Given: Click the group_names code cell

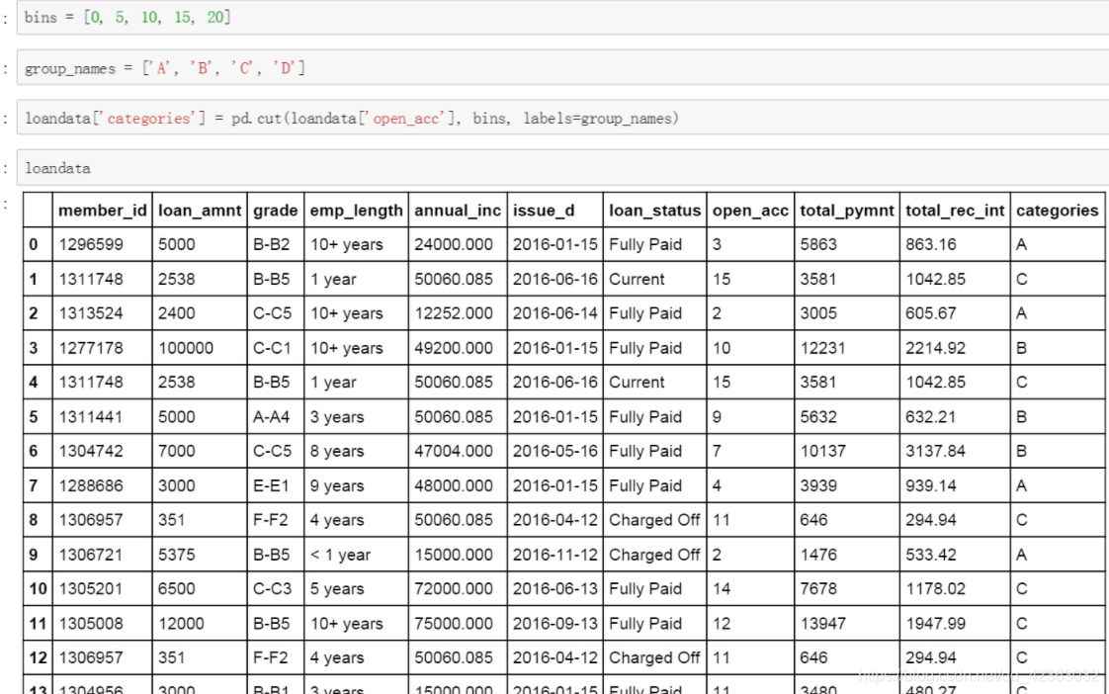Looking at the screenshot, I should [x=563, y=68].
